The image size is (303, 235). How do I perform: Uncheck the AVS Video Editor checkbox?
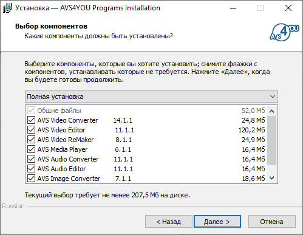point(31,130)
